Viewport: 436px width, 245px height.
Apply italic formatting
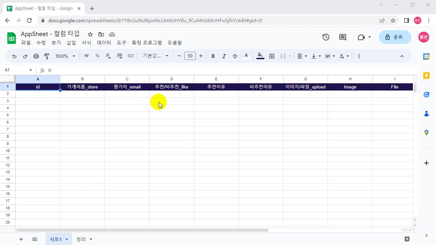click(224, 56)
